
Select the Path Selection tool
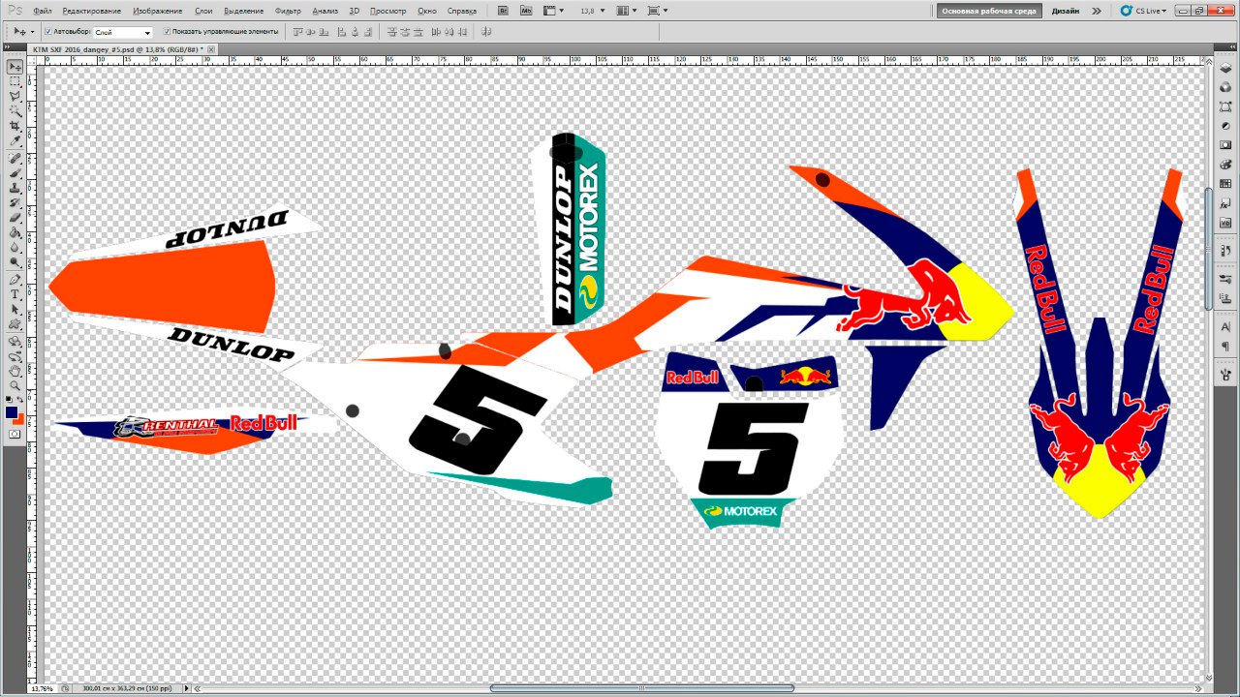point(15,309)
